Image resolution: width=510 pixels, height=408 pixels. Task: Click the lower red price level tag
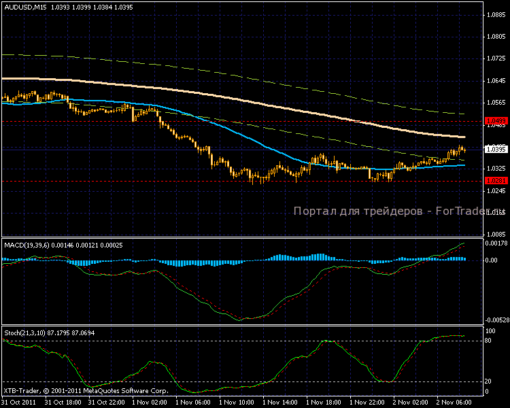pyautogui.click(x=494, y=181)
